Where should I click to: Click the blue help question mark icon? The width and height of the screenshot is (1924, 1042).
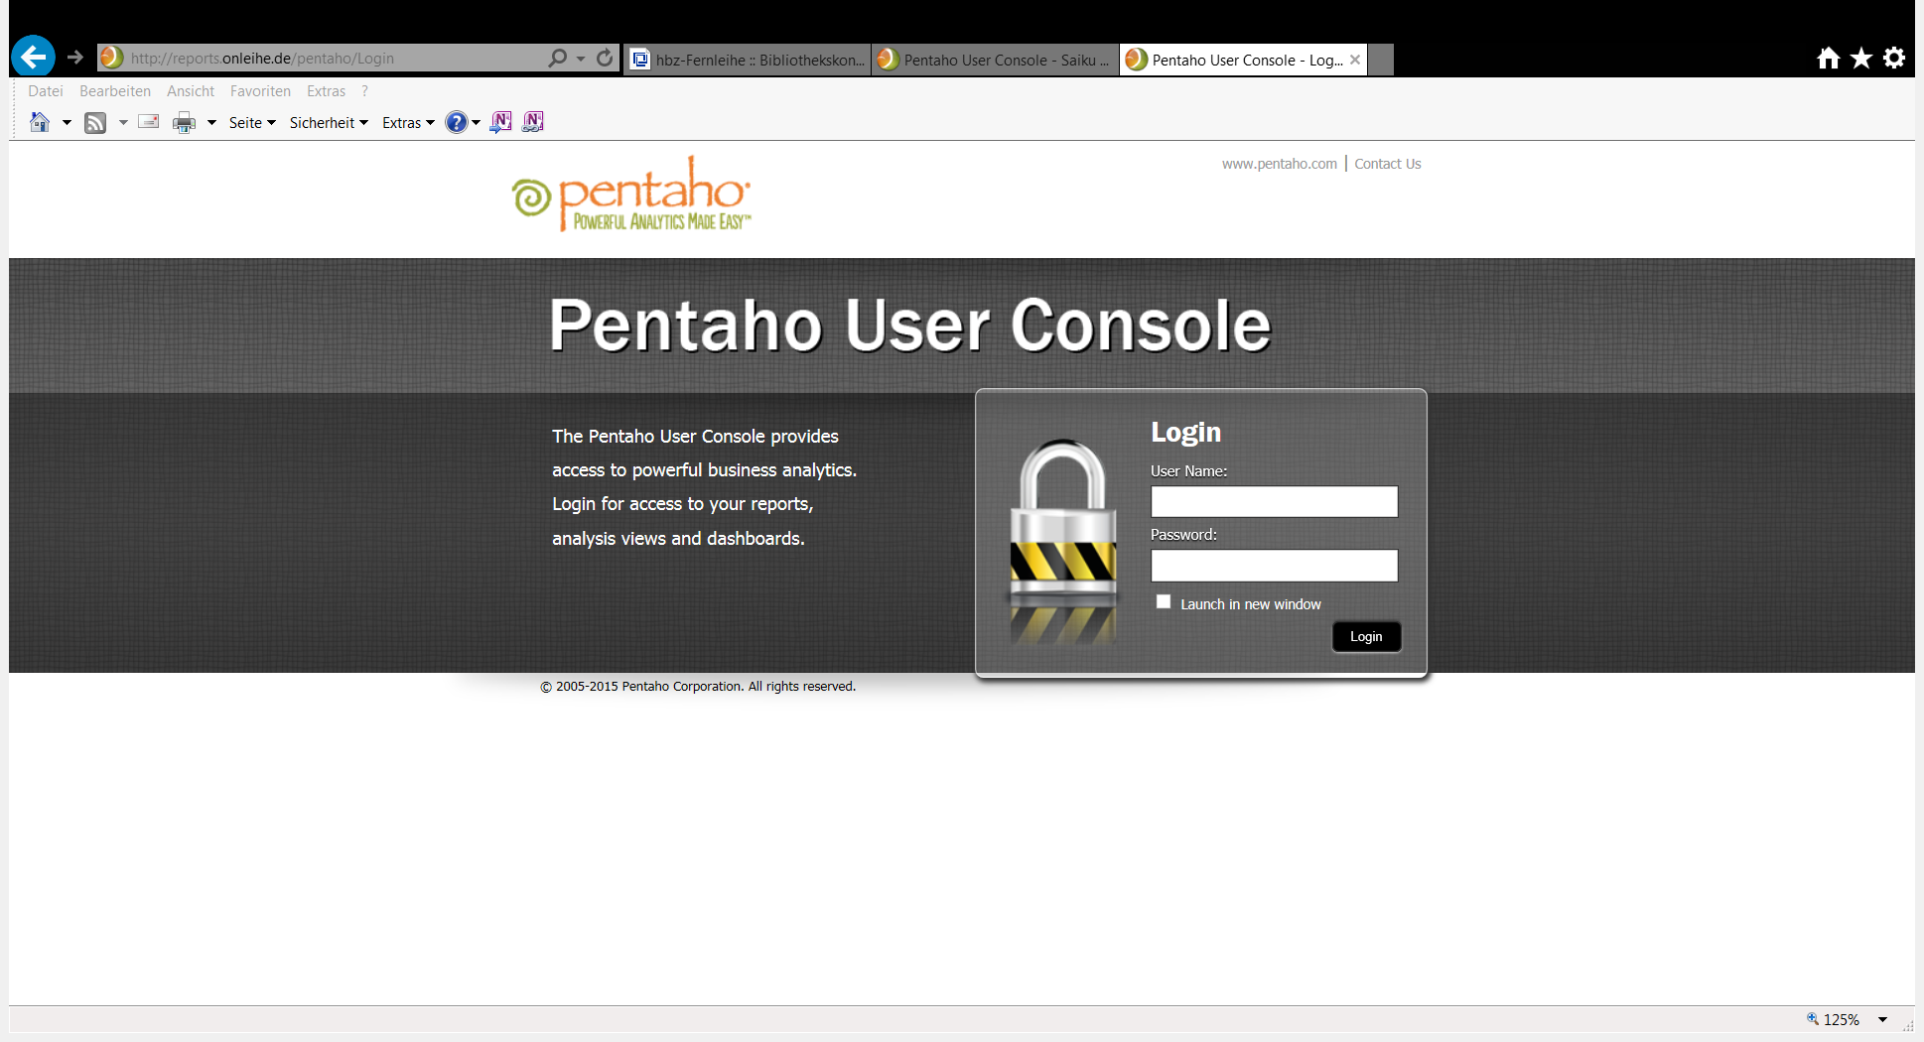[456, 122]
